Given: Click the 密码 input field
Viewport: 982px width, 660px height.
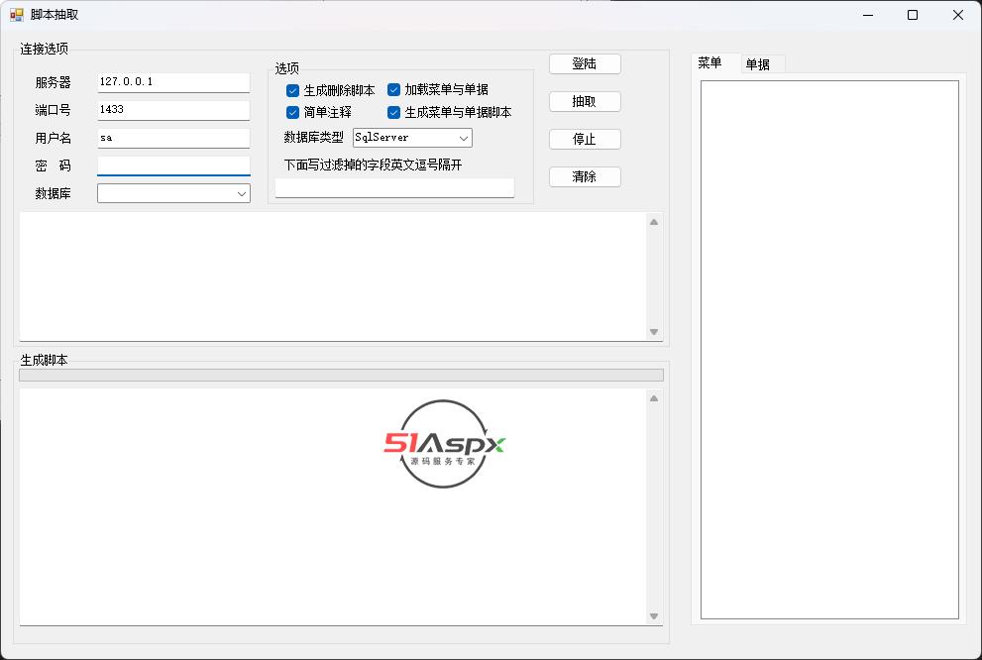Looking at the screenshot, I should pyautogui.click(x=173, y=165).
